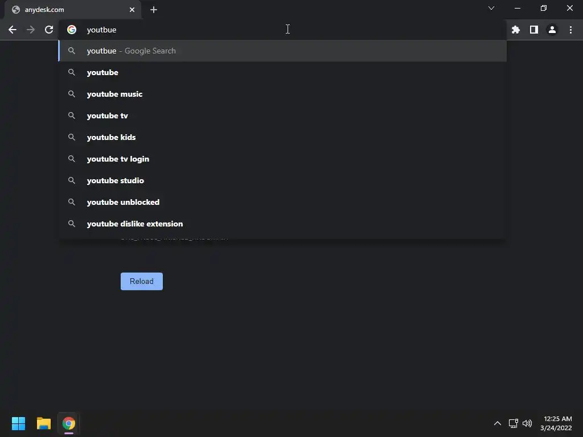The width and height of the screenshot is (583, 437).
Task: Open the volume tray icon
Action: (527, 423)
